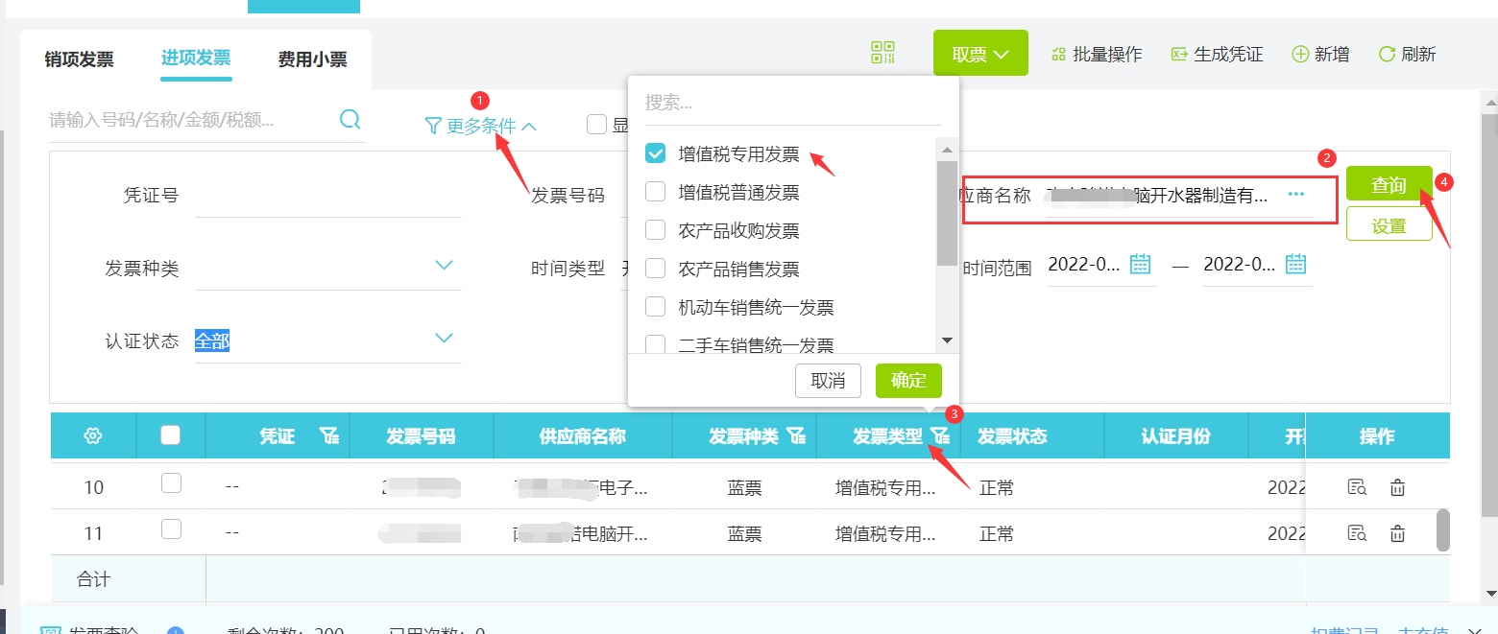
Task: Switch to 销项发票 tab
Action: 80,59
